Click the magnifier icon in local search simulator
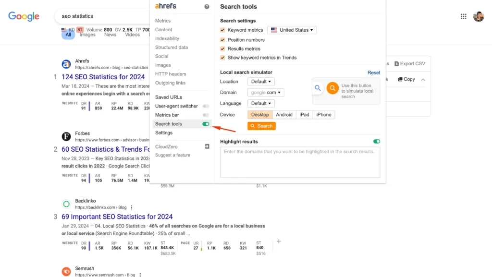 [318, 88]
